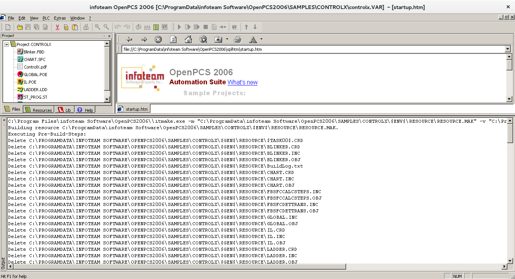Select LADDER.LDD in project tree
Viewport: 515px width, 279px height.
click(x=35, y=90)
